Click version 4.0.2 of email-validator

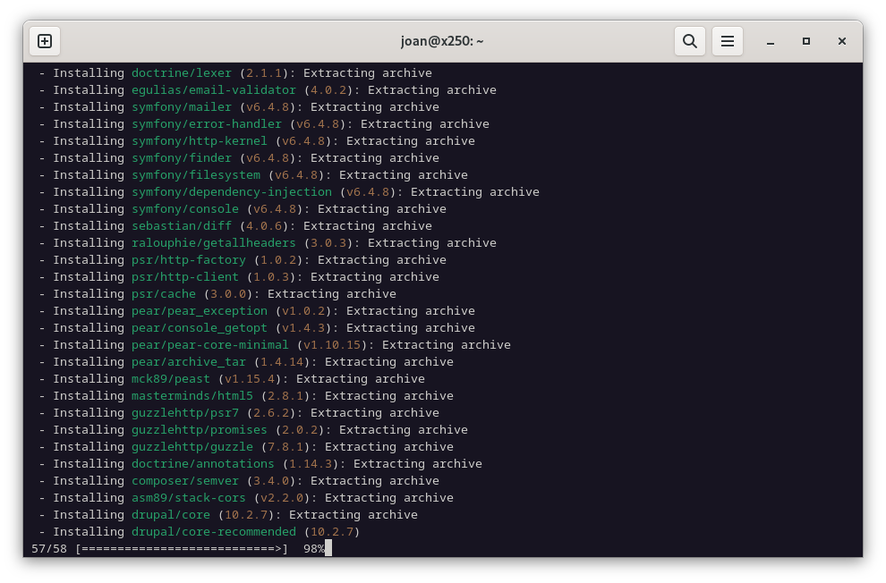[328, 90]
